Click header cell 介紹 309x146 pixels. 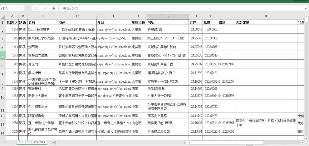click(x=114, y=22)
